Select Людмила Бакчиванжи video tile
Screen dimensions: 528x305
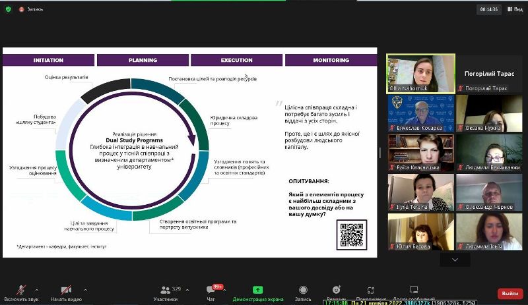(489, 153)
